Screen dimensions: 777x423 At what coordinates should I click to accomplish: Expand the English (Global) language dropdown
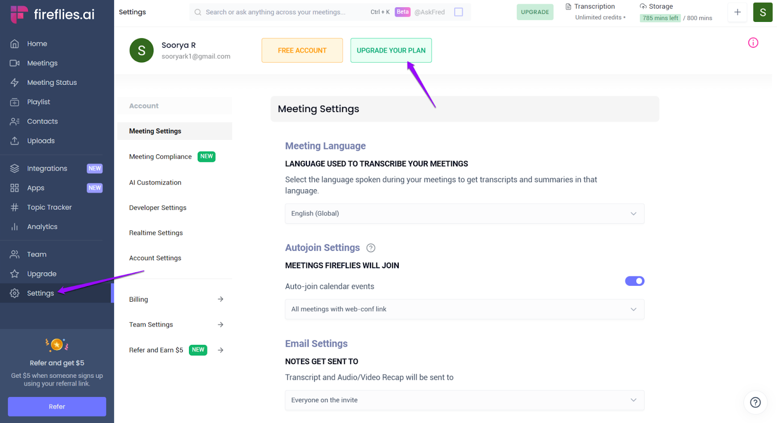point(464,213)
